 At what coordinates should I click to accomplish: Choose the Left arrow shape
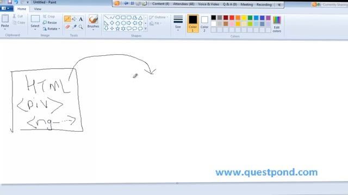pyautogui.click(x=135, y=23)
